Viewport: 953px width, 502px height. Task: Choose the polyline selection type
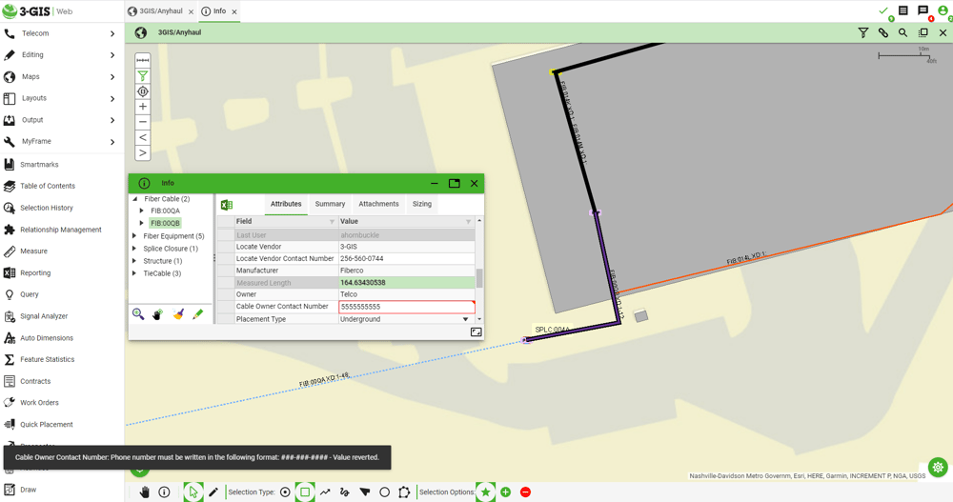(x=325, y=492)
